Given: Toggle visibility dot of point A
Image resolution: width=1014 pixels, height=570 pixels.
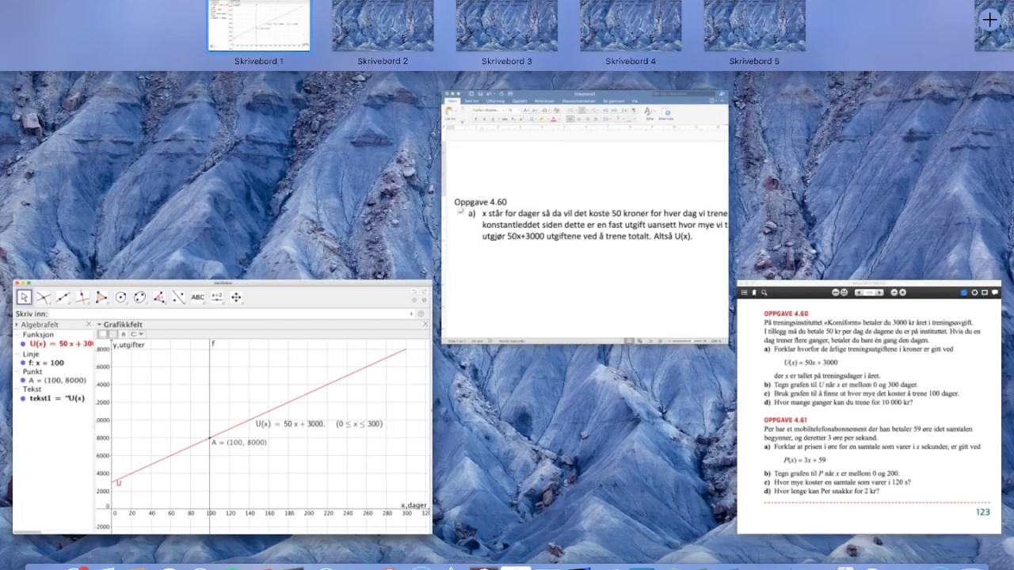Looking at the screenshot, I should point(24,380).
